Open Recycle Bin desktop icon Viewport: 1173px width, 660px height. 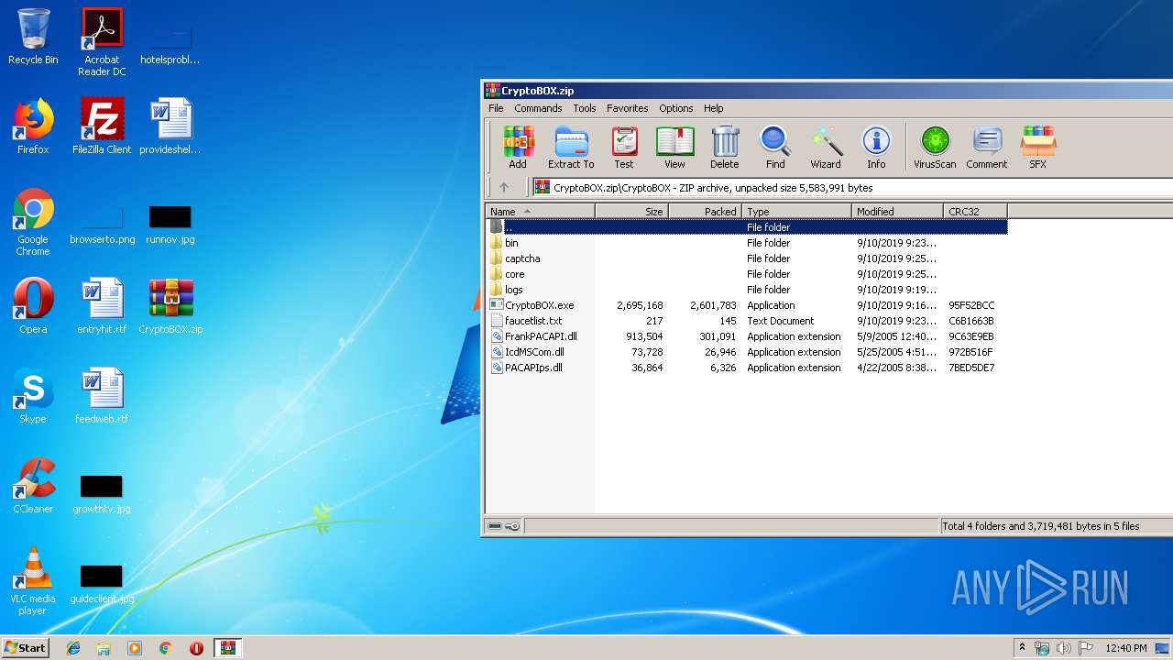33,38
